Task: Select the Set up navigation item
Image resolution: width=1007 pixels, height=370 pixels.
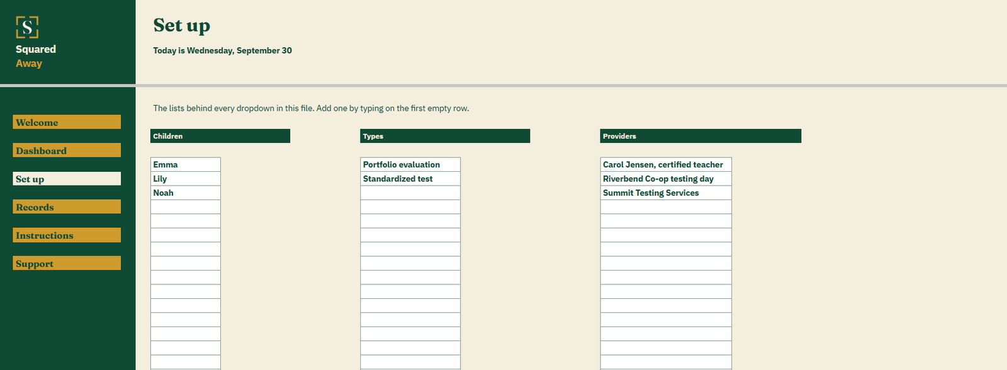Action: coord(67,179)
